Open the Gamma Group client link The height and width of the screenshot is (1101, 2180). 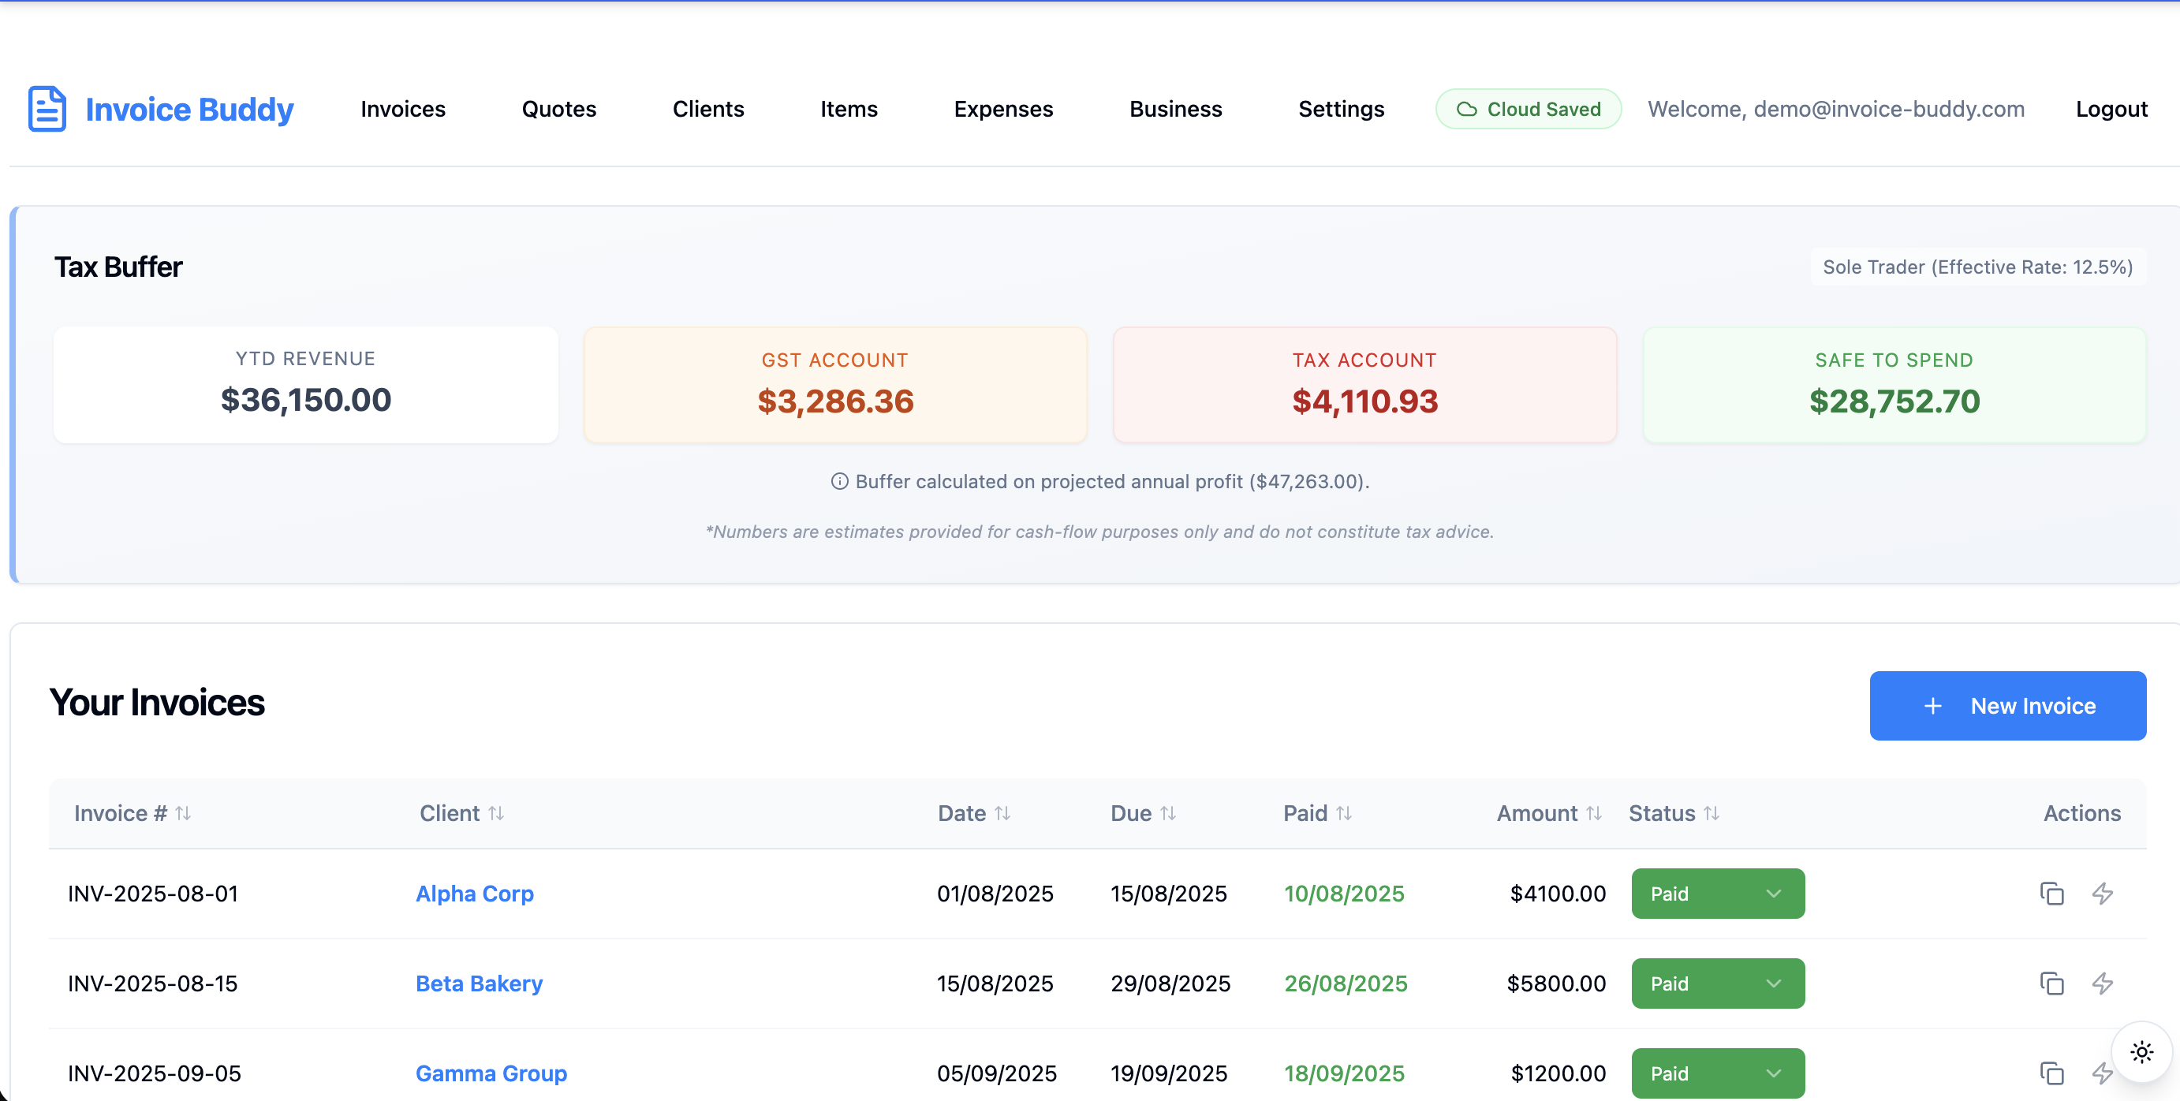tap(491, 1073)
